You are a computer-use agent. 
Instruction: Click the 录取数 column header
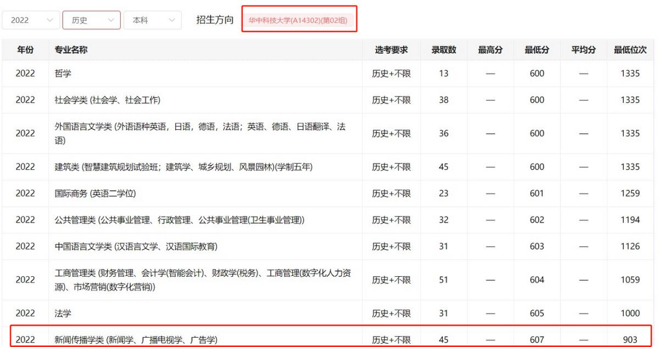pos(443,49)
